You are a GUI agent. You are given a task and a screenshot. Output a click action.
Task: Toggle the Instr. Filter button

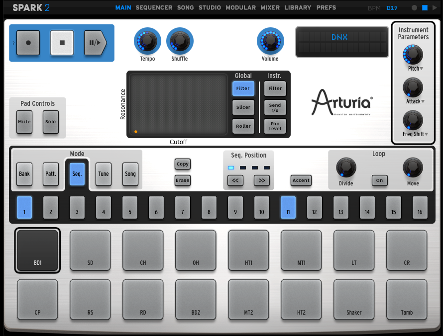(x=275, y=88)
